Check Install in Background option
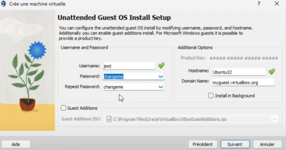 pyautogui.click(x=211, y=96)
